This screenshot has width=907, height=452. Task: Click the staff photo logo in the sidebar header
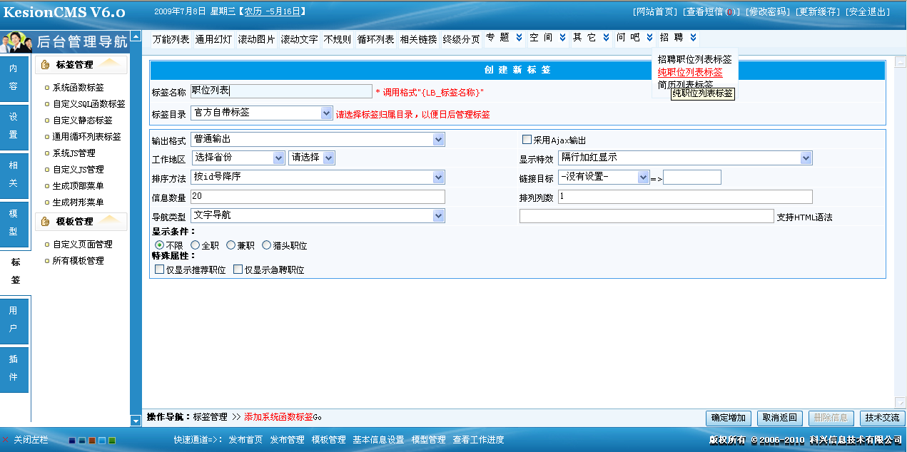click(x=17, y=42)
